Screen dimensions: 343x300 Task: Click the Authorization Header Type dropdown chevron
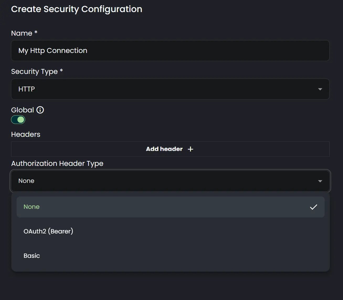pyautogui.click(x=320, y=181)
